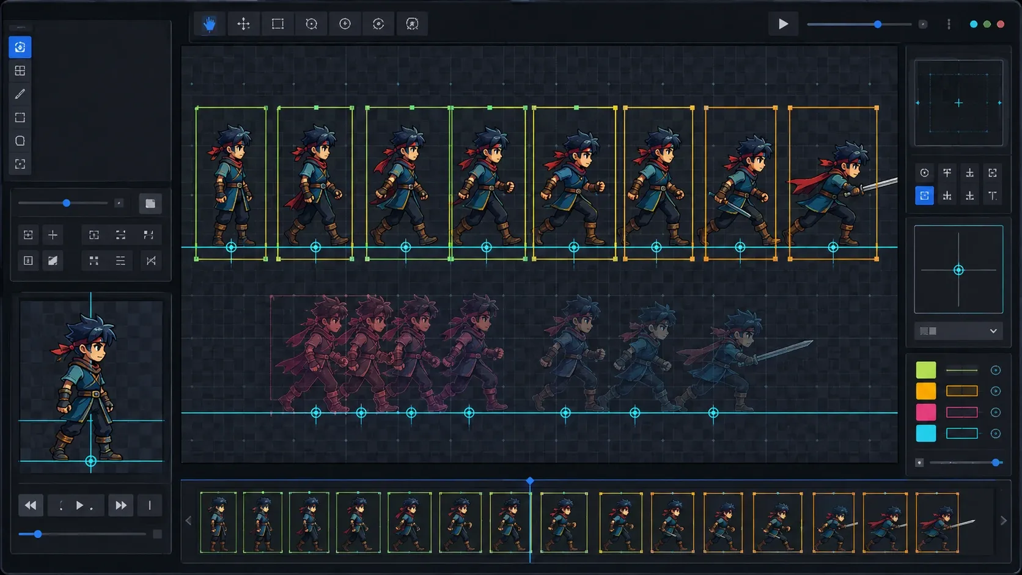Select the rectangle marquee tool in top toolbar

278,24
